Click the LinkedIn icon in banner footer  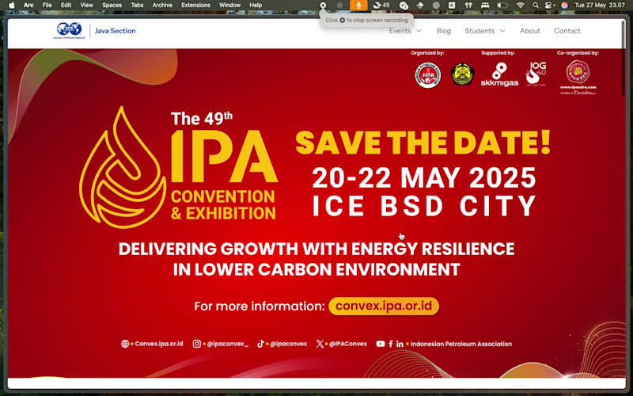point(400,344)
